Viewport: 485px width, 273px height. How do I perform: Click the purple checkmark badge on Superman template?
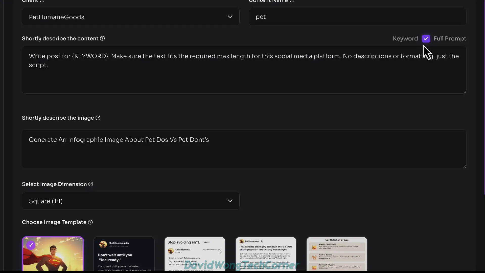click(31, 245)
